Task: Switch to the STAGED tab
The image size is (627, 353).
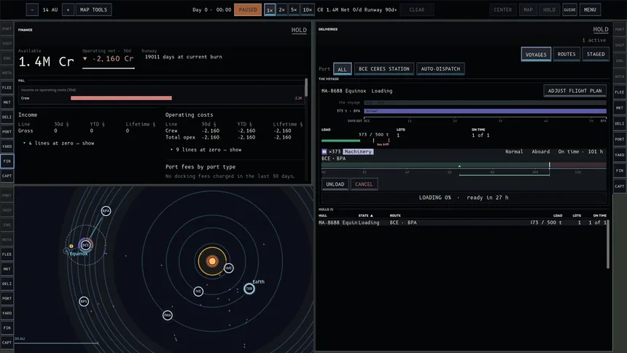Action: [596, 54]
